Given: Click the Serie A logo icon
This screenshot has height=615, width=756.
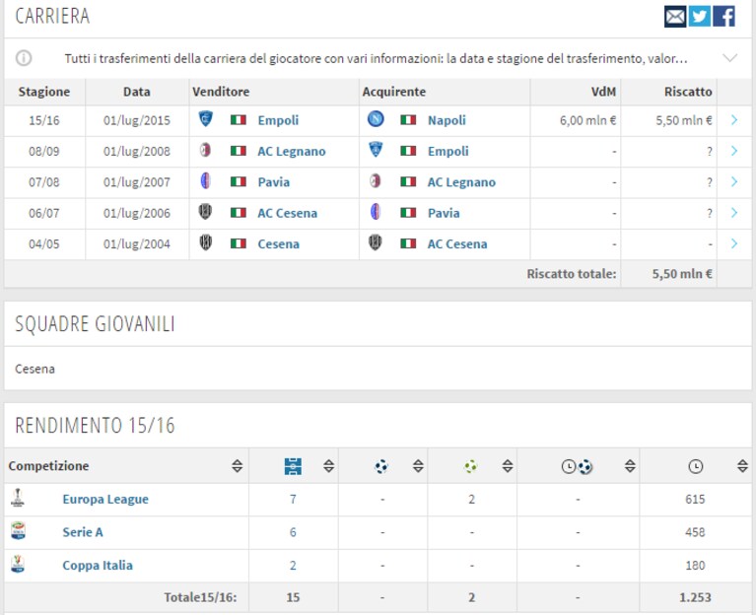Looking at the screenshot, I should point(18,530).
